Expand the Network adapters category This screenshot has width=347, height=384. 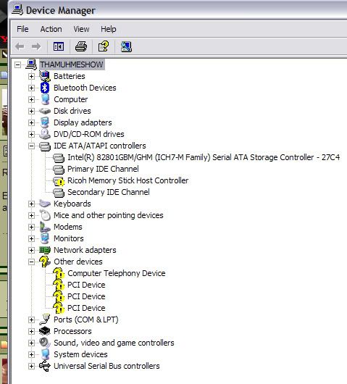click(31, 250)
